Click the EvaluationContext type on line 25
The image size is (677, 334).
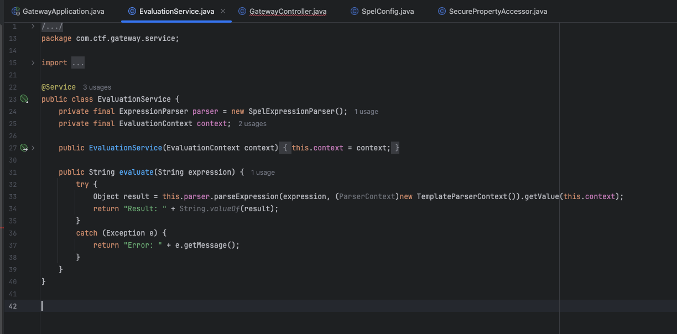156,123
